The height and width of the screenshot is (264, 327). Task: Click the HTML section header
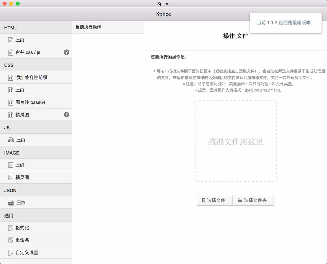click(x=36, y=28)
